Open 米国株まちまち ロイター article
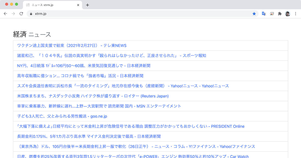 [93, 96]
